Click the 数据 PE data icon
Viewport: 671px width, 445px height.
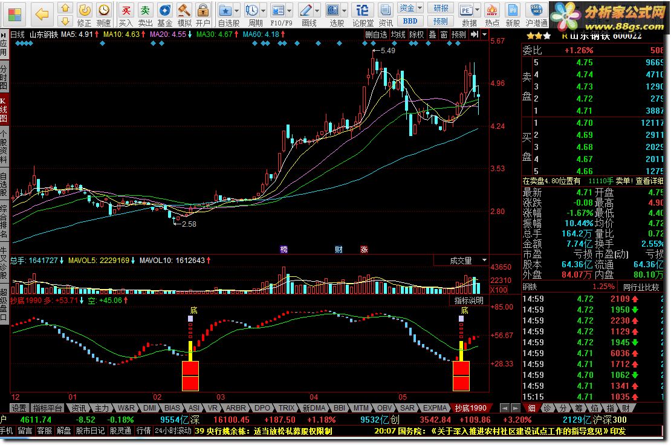(x=466, y=15)
